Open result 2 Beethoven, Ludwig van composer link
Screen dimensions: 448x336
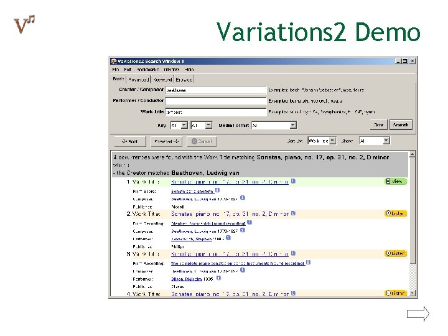point(194,231)
